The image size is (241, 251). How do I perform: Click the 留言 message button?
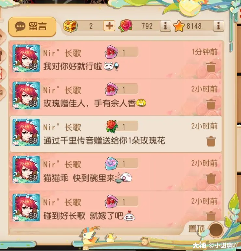[x=32, y=26]
